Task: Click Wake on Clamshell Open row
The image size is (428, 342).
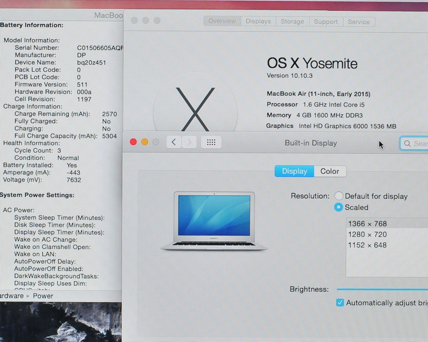Action: [53, 247]
